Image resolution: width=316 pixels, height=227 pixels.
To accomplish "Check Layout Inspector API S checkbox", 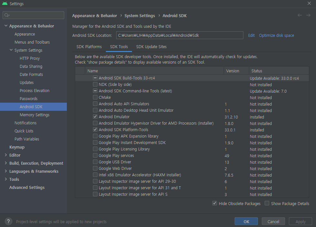I will click(95, 194).
